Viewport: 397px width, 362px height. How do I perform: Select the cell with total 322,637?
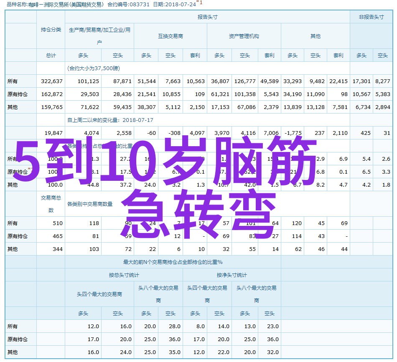(x=52, y=81)
